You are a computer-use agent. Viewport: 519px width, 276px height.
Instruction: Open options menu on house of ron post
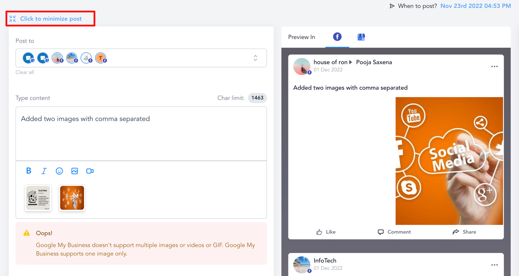[x=494, y=67]
